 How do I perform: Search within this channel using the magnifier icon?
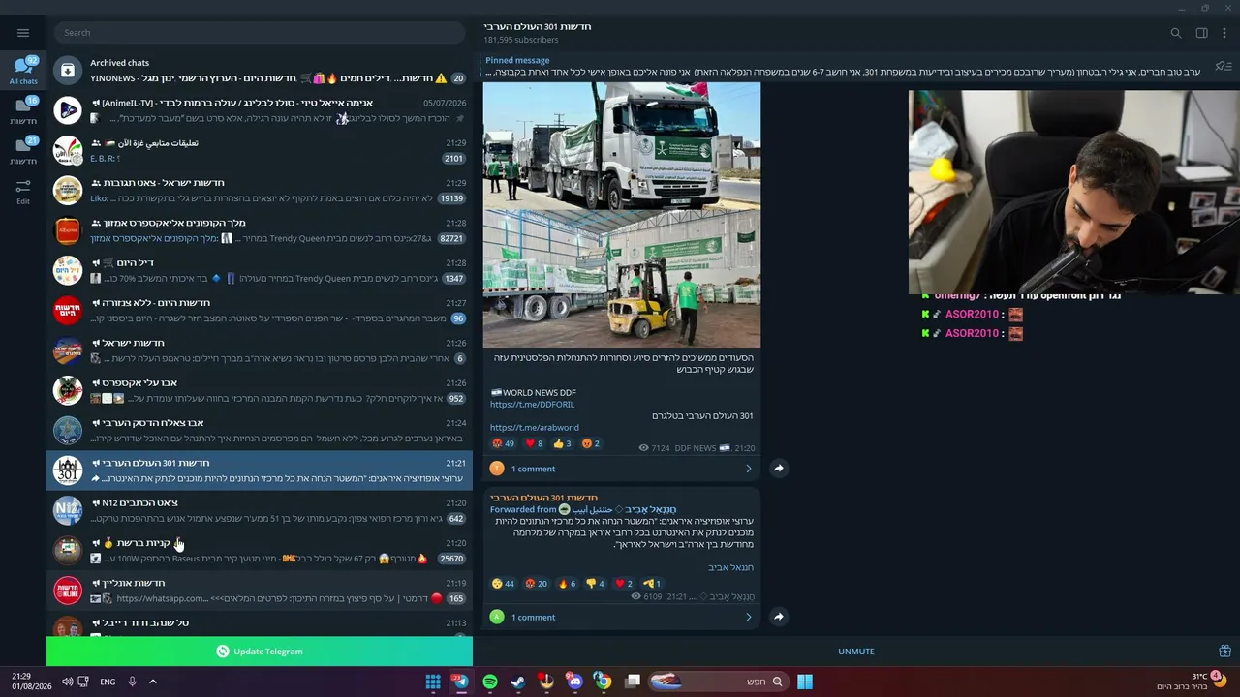click(x=1176, y=33)
